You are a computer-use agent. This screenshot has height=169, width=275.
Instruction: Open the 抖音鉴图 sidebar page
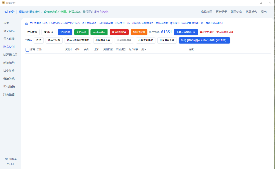(9, 95)
